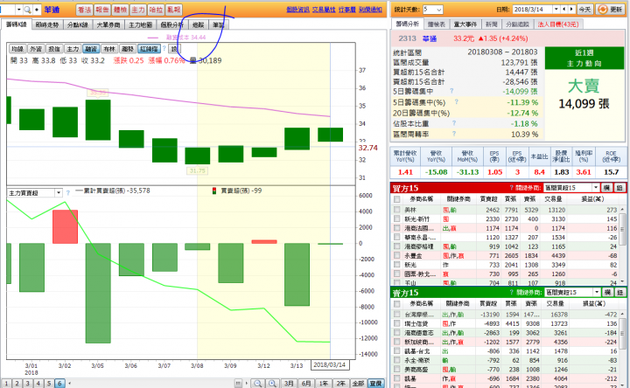Go to previous date with left arrow
Viewport: 630px width, 388px height.
pos(565,9)
